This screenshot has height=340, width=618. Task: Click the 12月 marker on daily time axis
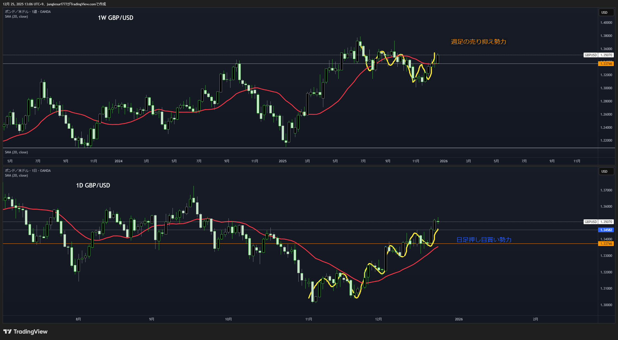click(x=378, y=319)
